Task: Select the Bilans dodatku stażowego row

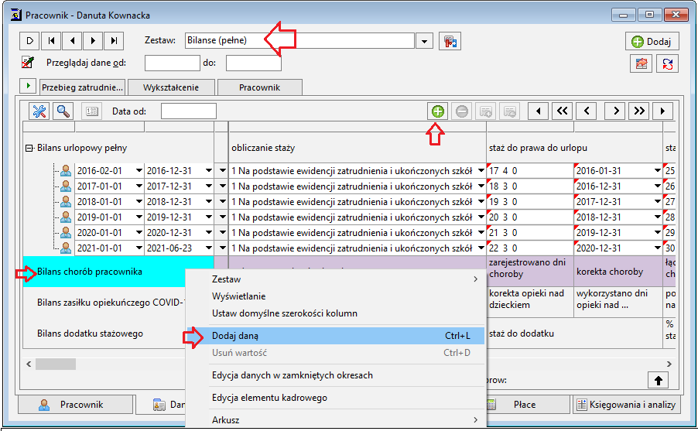Action: pos(105,334)
